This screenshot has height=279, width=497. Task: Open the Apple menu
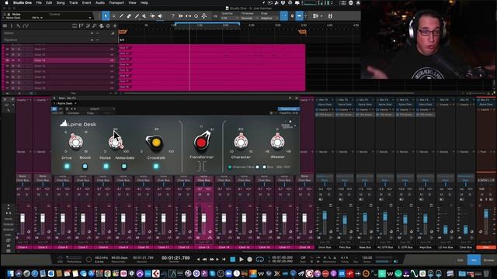coord(6,2)
